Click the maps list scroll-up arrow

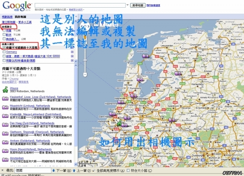pos(76,21)
